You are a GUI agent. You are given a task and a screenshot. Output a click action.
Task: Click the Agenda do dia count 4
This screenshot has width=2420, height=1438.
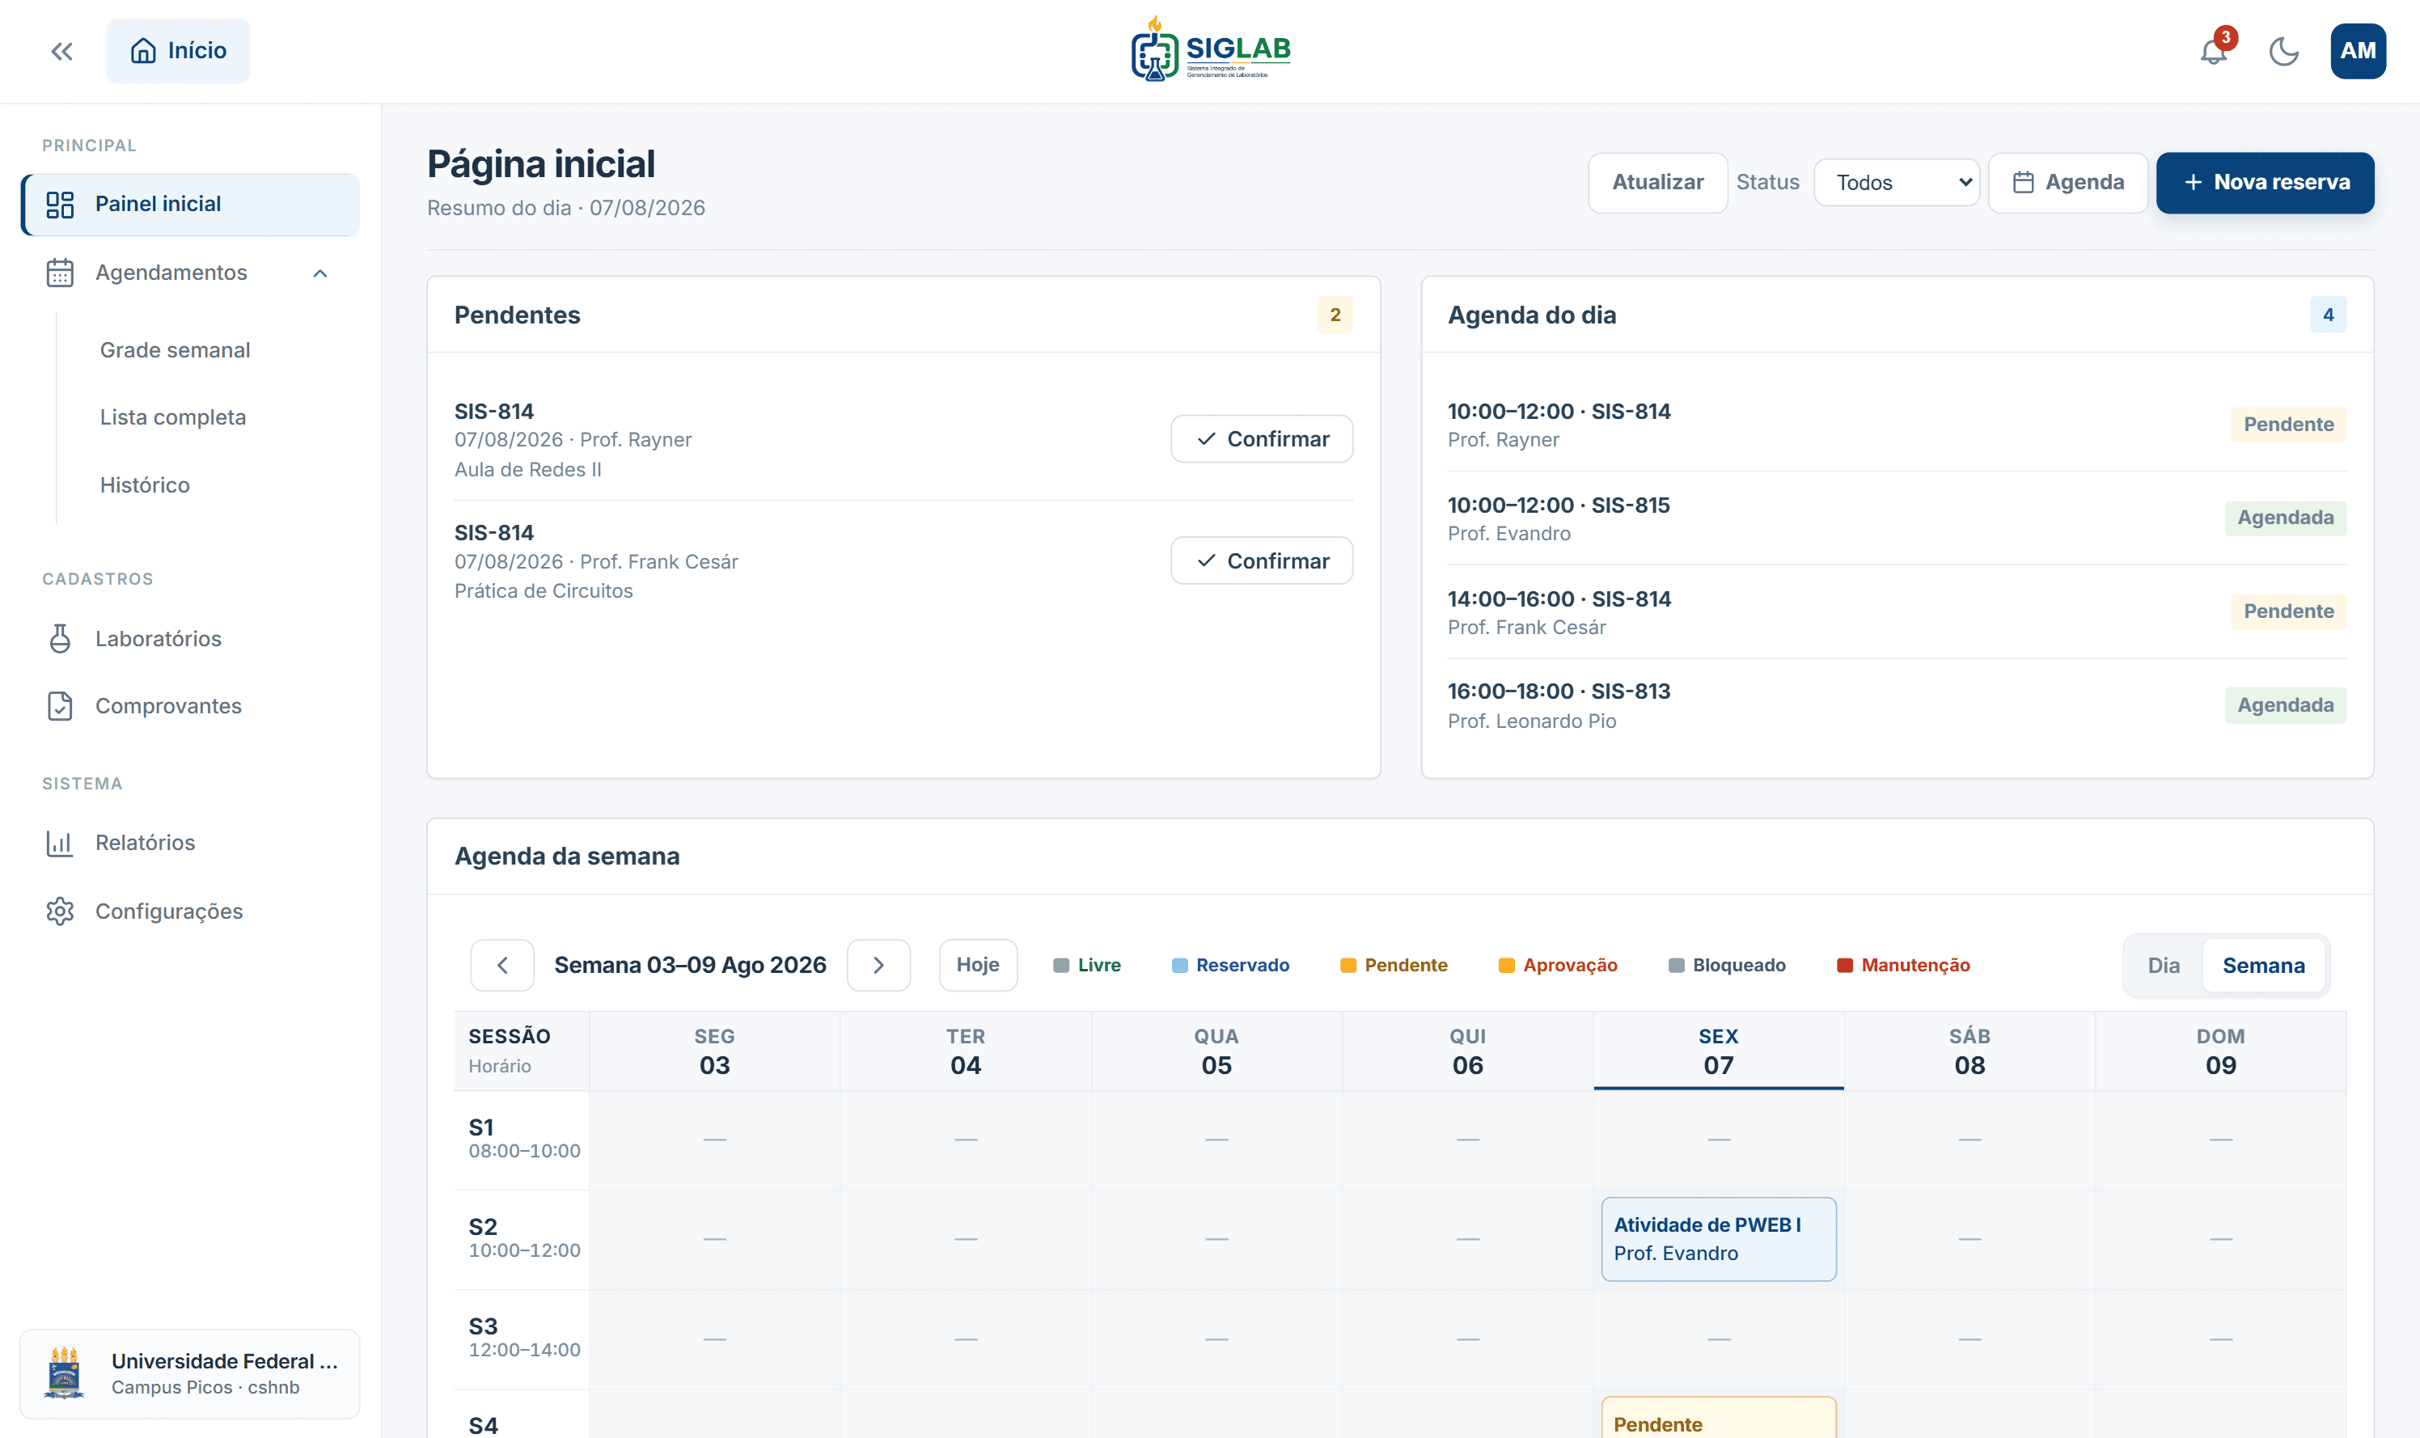pos(2328,315)
